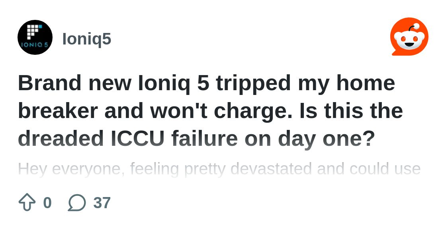Click the phrase "home" ending the first title line

[366, 83]
